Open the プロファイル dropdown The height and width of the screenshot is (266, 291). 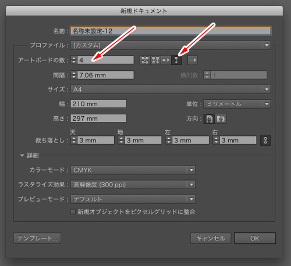(171, 45)
